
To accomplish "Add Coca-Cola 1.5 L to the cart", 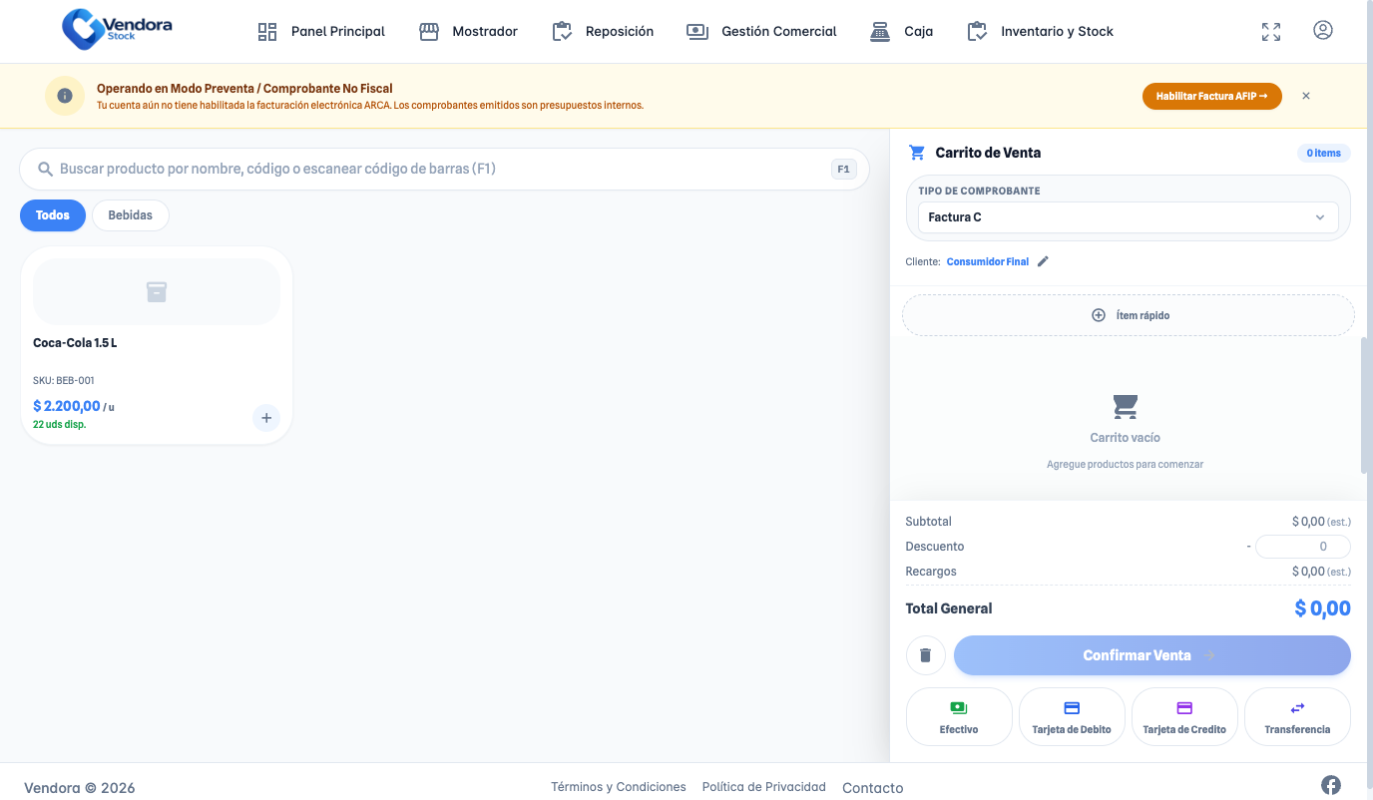I will (266, 418).
